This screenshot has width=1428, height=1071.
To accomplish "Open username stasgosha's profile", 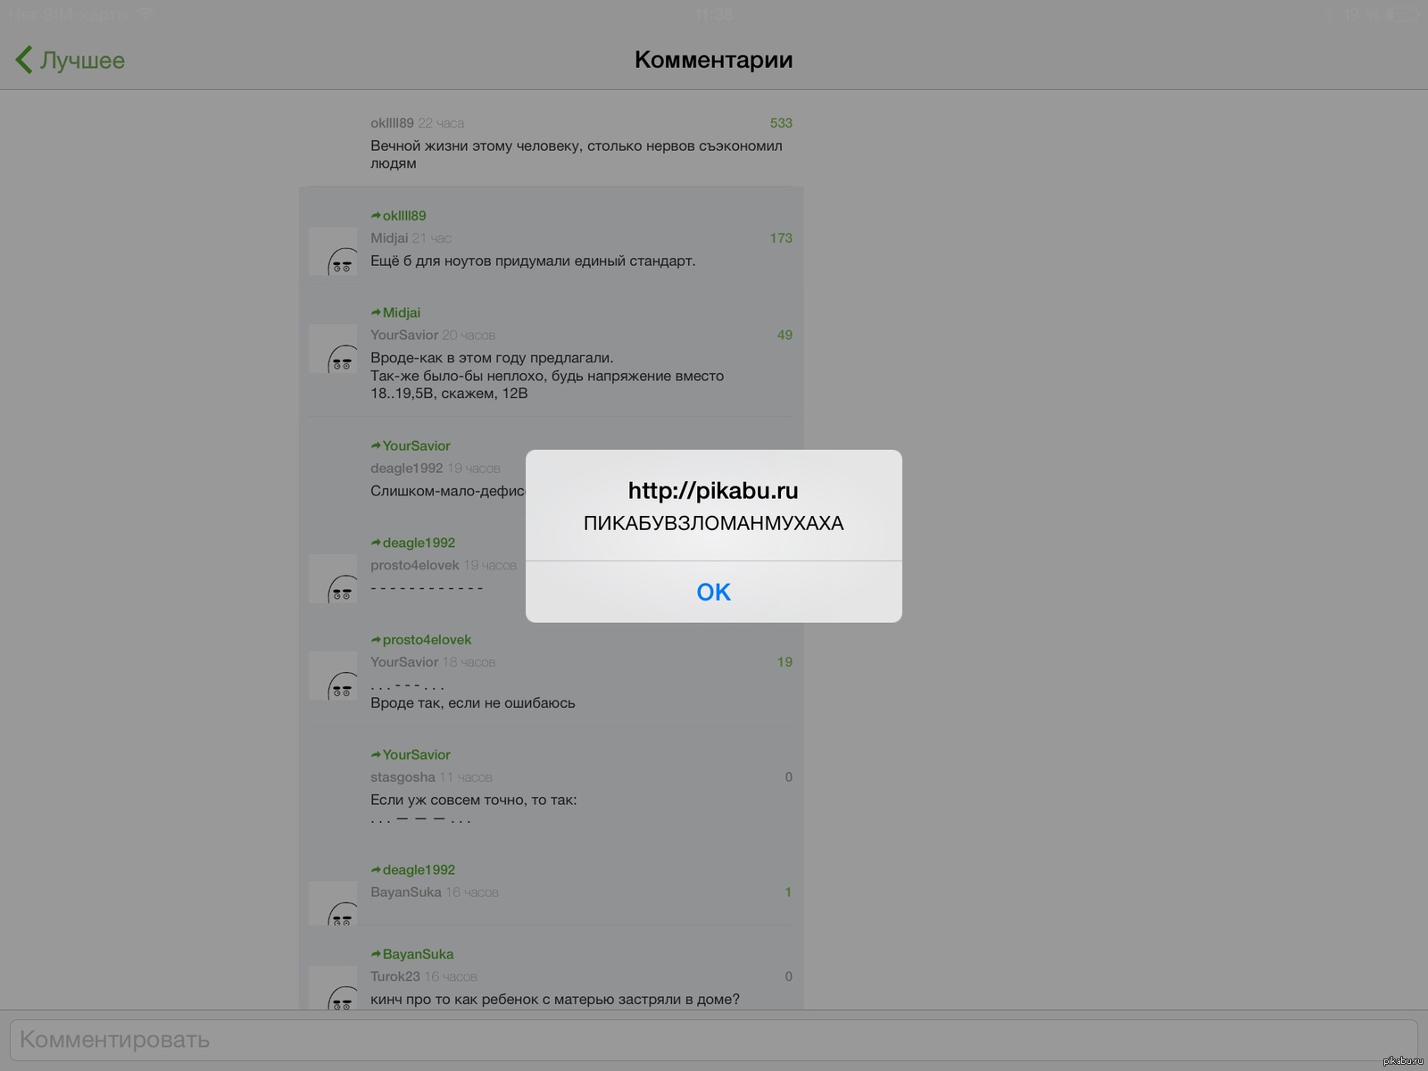I will [x=403, y=777].
